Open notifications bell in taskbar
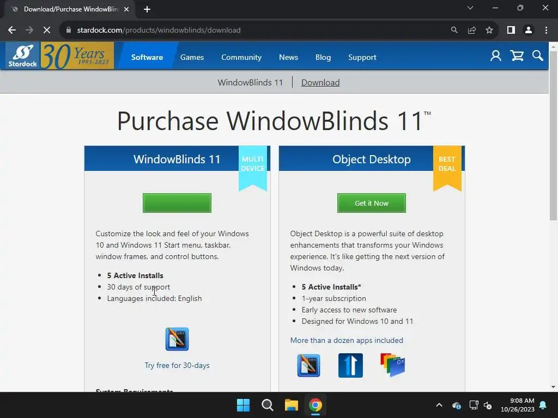The height and width of the screenshot is (418, 558). click(543, 405)
